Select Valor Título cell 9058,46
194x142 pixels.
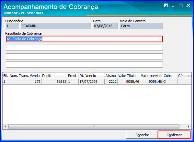pos(129,82)
